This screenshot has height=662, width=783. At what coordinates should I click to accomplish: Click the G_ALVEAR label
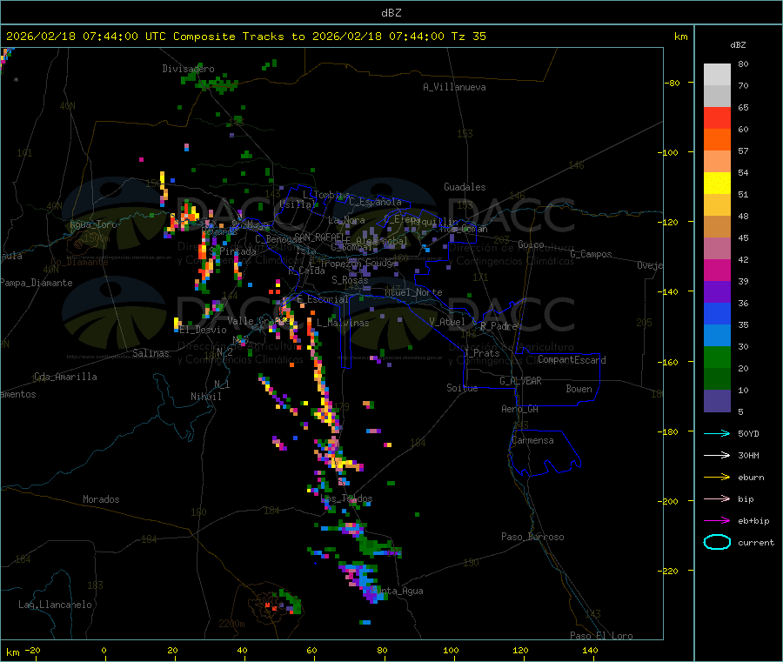pyautogui.click(x=520, y=381)
